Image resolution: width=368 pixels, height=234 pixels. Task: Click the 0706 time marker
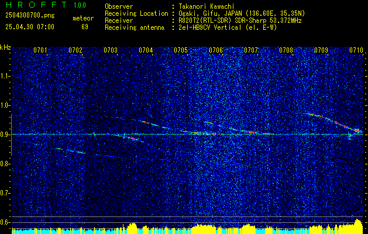pos(216,50)
